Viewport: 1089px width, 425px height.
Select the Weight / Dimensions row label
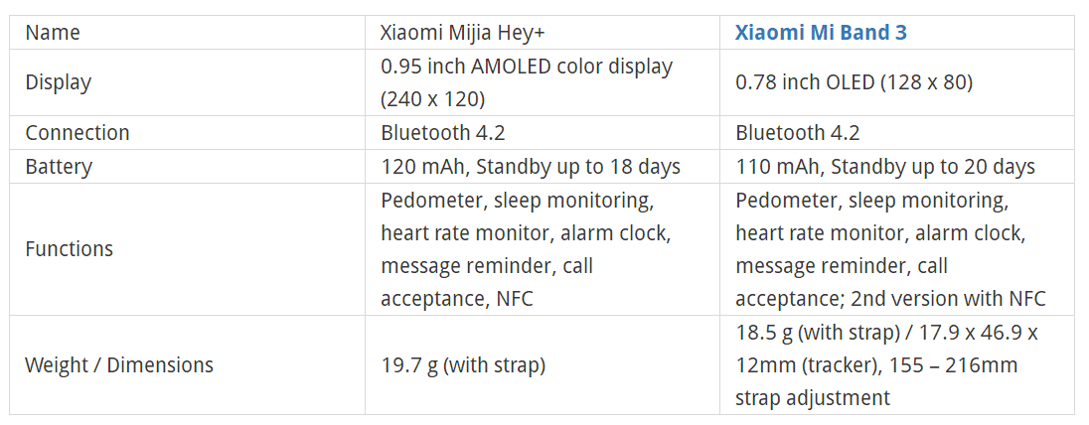pyautogui.click(x=119, y=365)
